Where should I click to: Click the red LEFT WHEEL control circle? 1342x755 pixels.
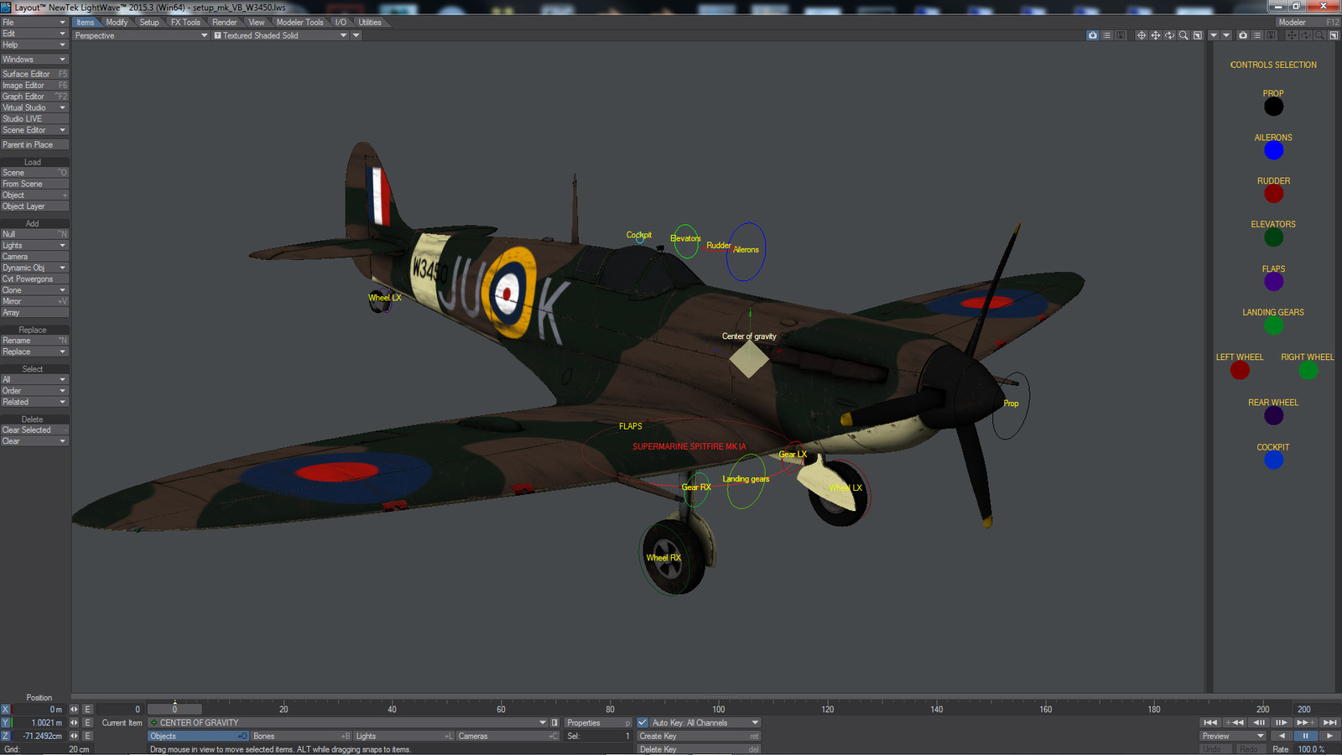click(x=1240, y=370)
